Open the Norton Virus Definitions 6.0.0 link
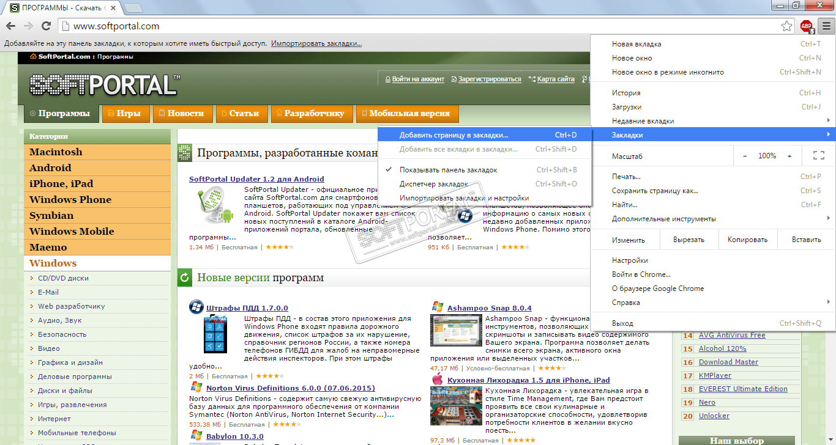 tap(291, 388)
